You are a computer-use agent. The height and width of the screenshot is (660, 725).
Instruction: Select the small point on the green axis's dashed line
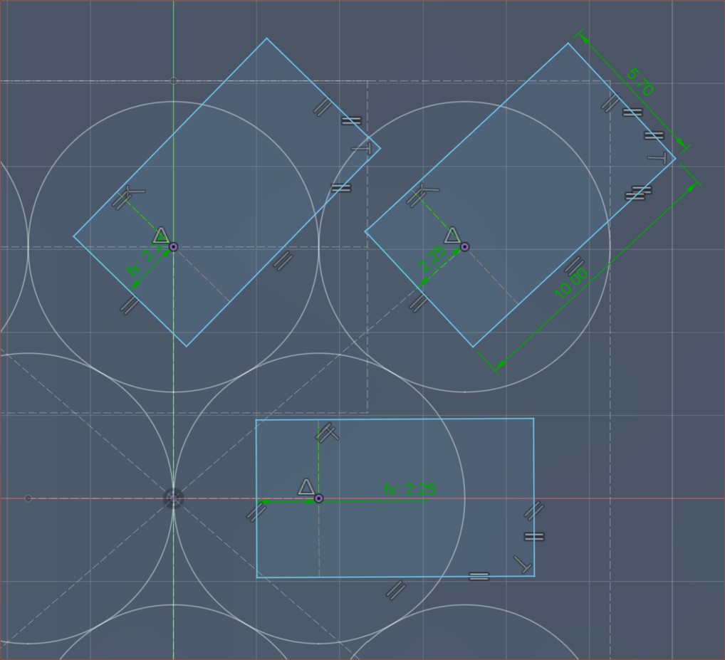pos(173,81)
